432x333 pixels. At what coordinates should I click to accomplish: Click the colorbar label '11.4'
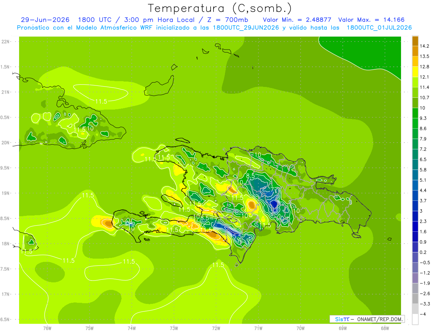click(x=425, y=87)
